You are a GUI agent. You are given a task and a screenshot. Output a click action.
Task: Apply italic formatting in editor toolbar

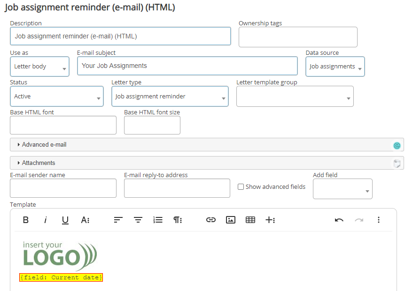point(46,220)
